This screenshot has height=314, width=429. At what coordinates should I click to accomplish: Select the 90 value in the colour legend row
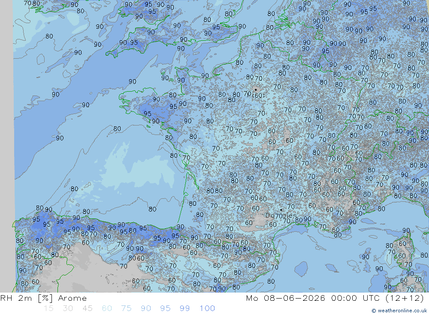[x=146, y=308]
